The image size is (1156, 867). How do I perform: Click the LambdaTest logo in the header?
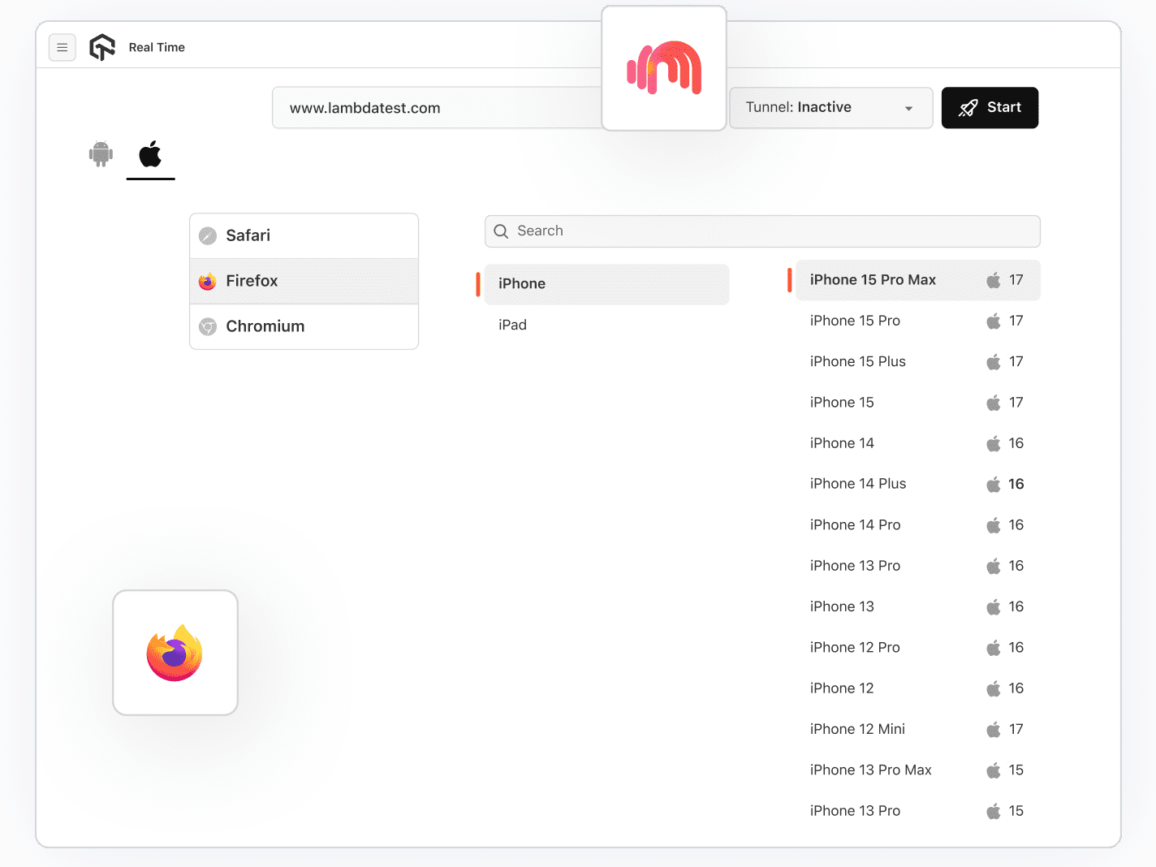(x=102, y=47)
